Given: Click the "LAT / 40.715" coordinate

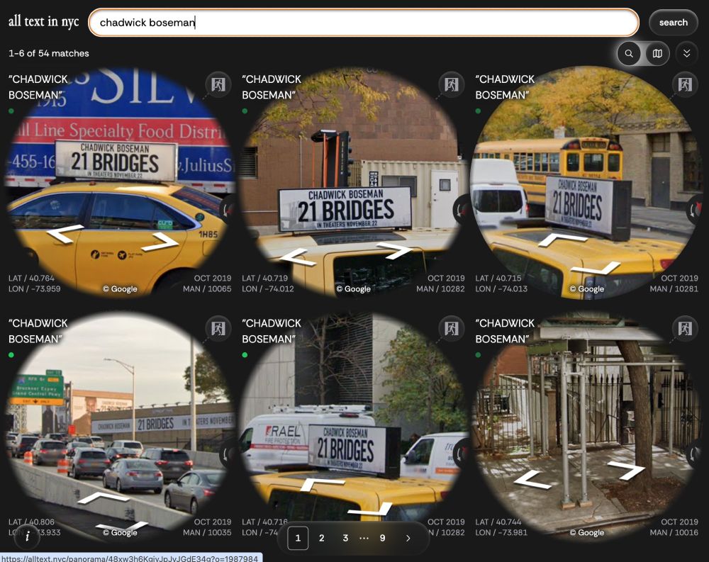Looking at the screenshot, I should coord(498,278).
